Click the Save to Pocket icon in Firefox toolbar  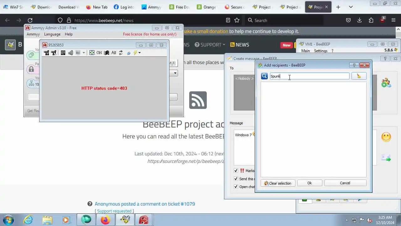(348, 20)
